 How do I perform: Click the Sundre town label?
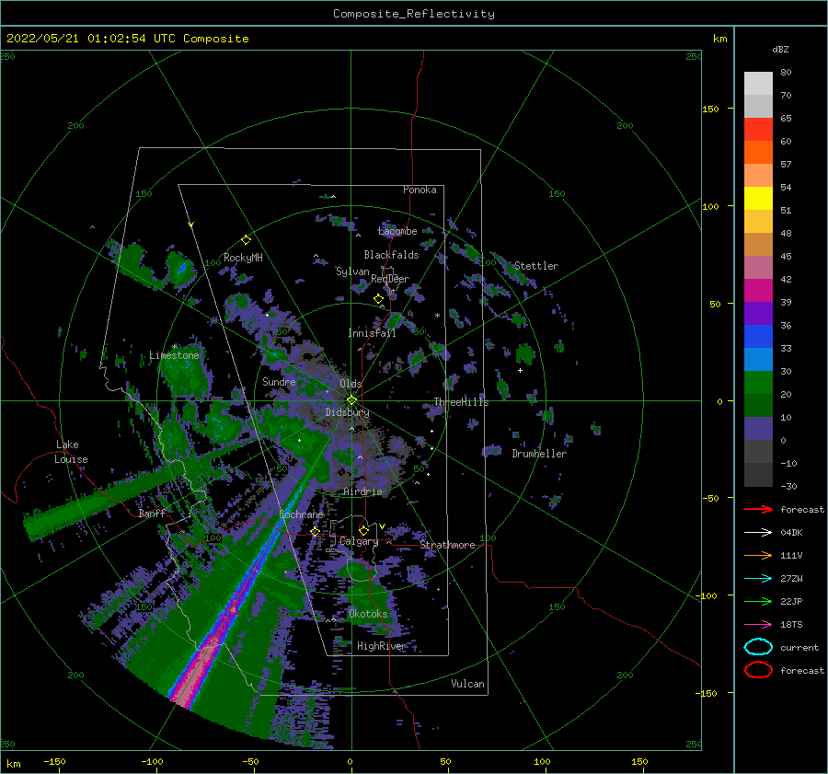click(x=279, y=381)
